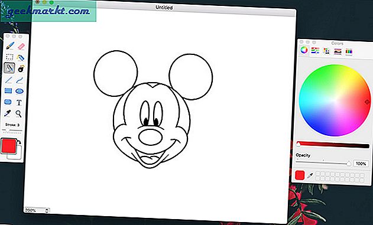373x225 pixels.
Task: Switch to Color Palettes tab
Action: pos(326,51)
